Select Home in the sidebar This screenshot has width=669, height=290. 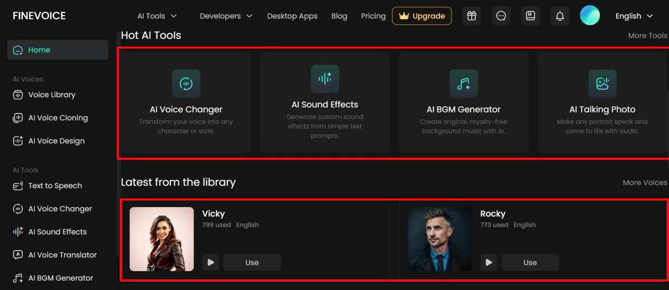(x=58, y=50)
